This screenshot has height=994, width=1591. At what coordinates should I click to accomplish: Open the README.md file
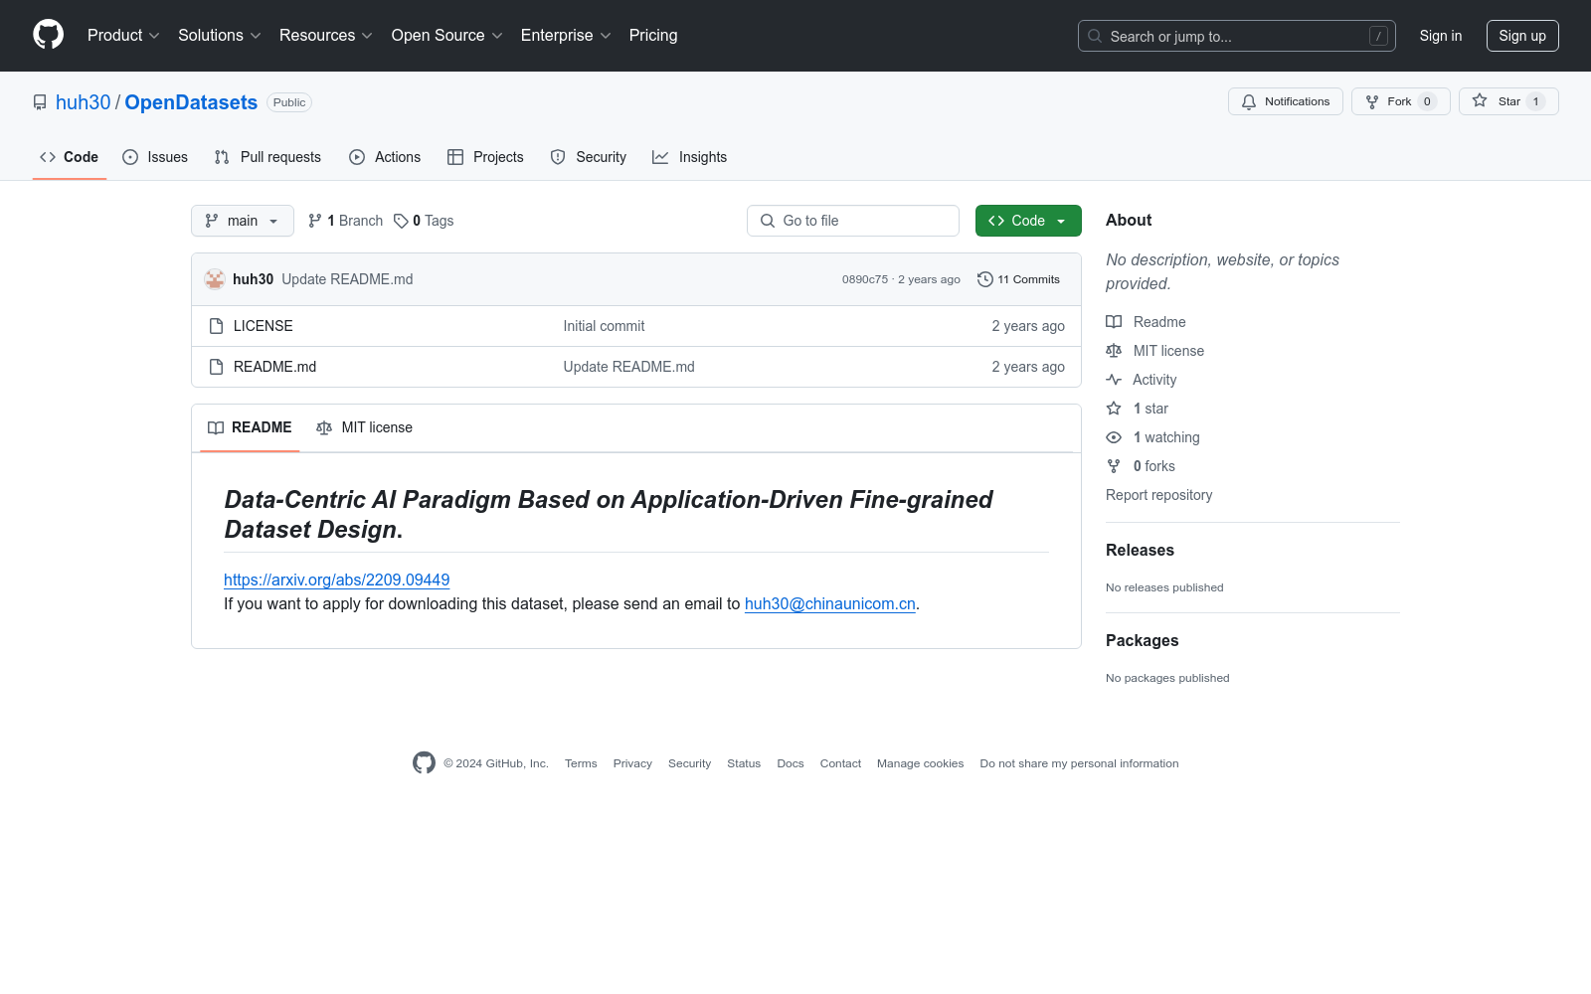coord(274,367)
